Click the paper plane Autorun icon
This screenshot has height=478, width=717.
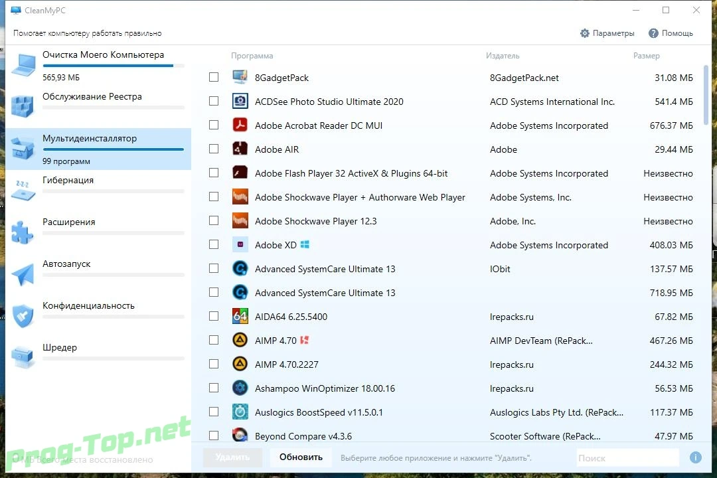click(23, 274)
